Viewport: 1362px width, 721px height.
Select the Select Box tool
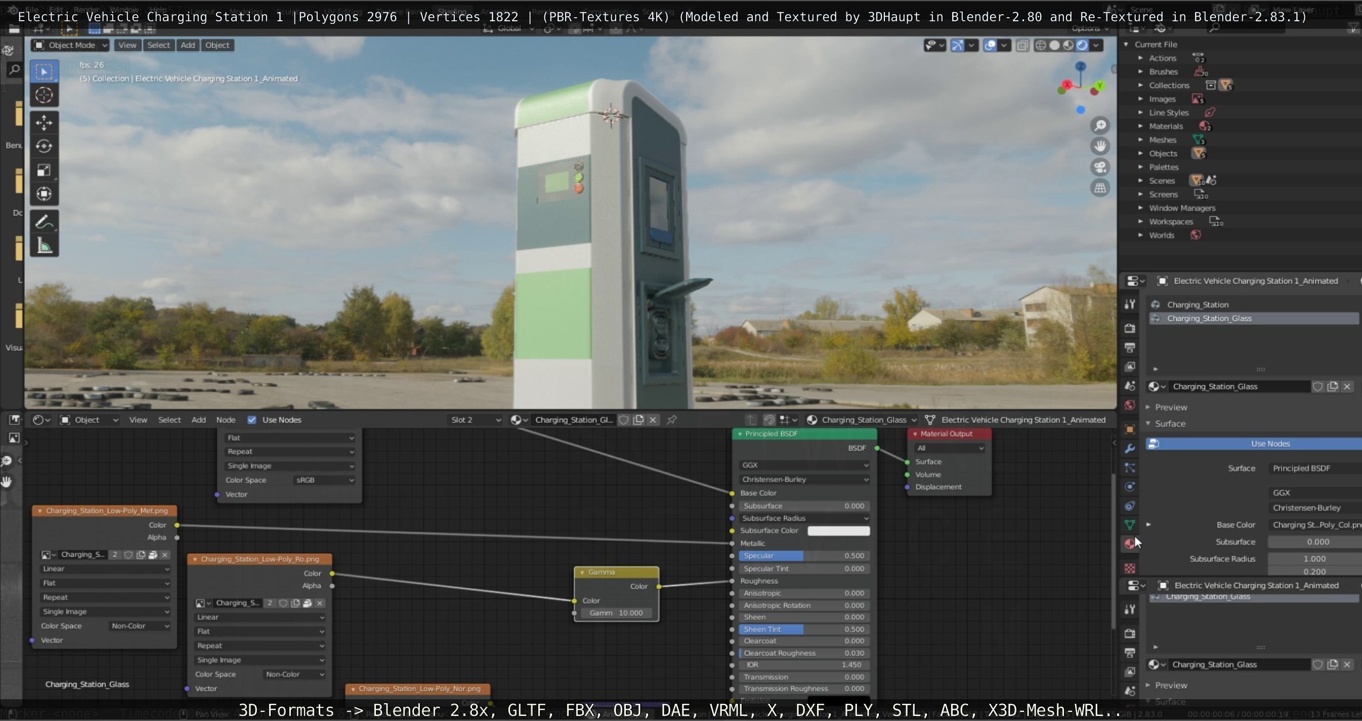[x=44, y=71]
